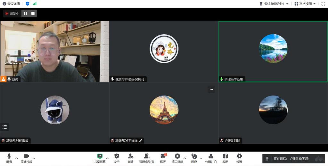This screenshot has width=328, height=166.
Task: Open the Apps (应用) icon
Action: 225,156
